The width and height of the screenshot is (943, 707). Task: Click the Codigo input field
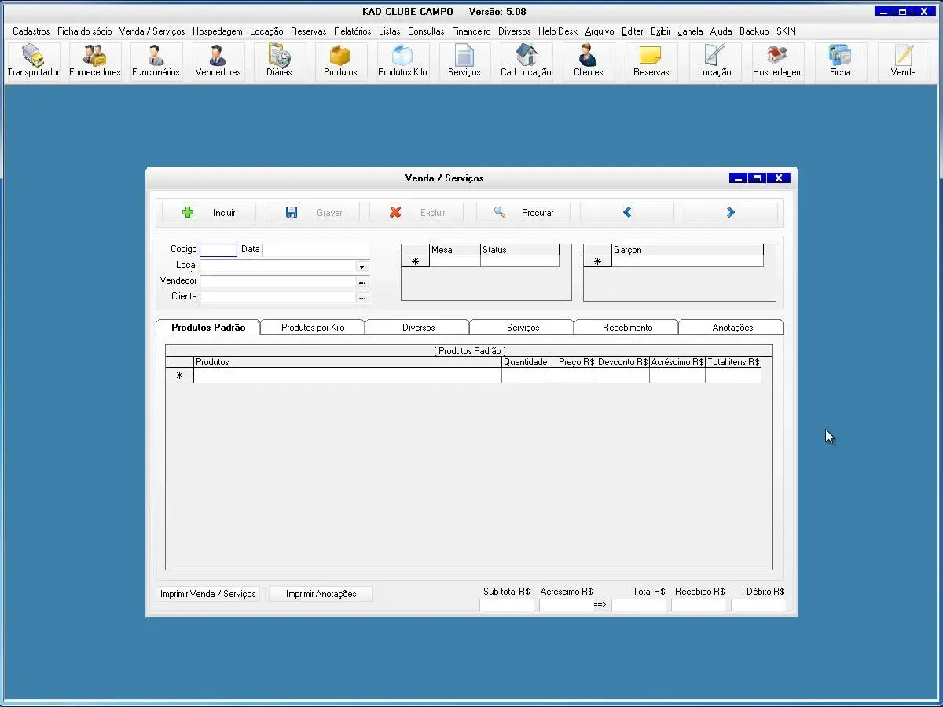pyautogui.click(x=218, y=250)
